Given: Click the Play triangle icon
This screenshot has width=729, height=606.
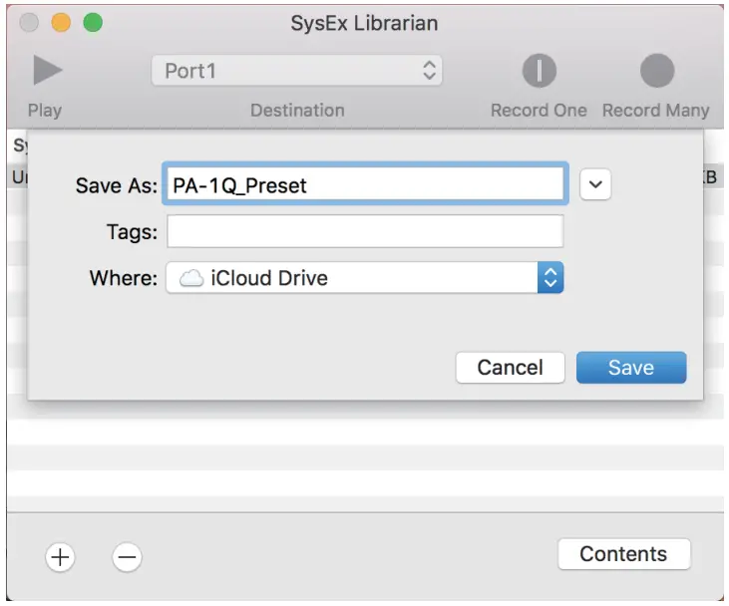Looking at the screenshot, I should (46, 71).
